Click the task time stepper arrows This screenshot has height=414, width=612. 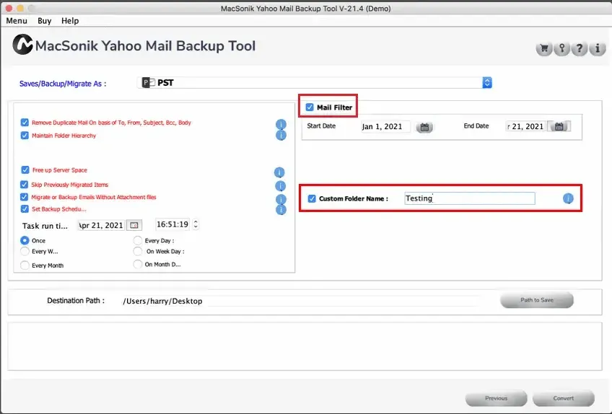coord(196,224)
